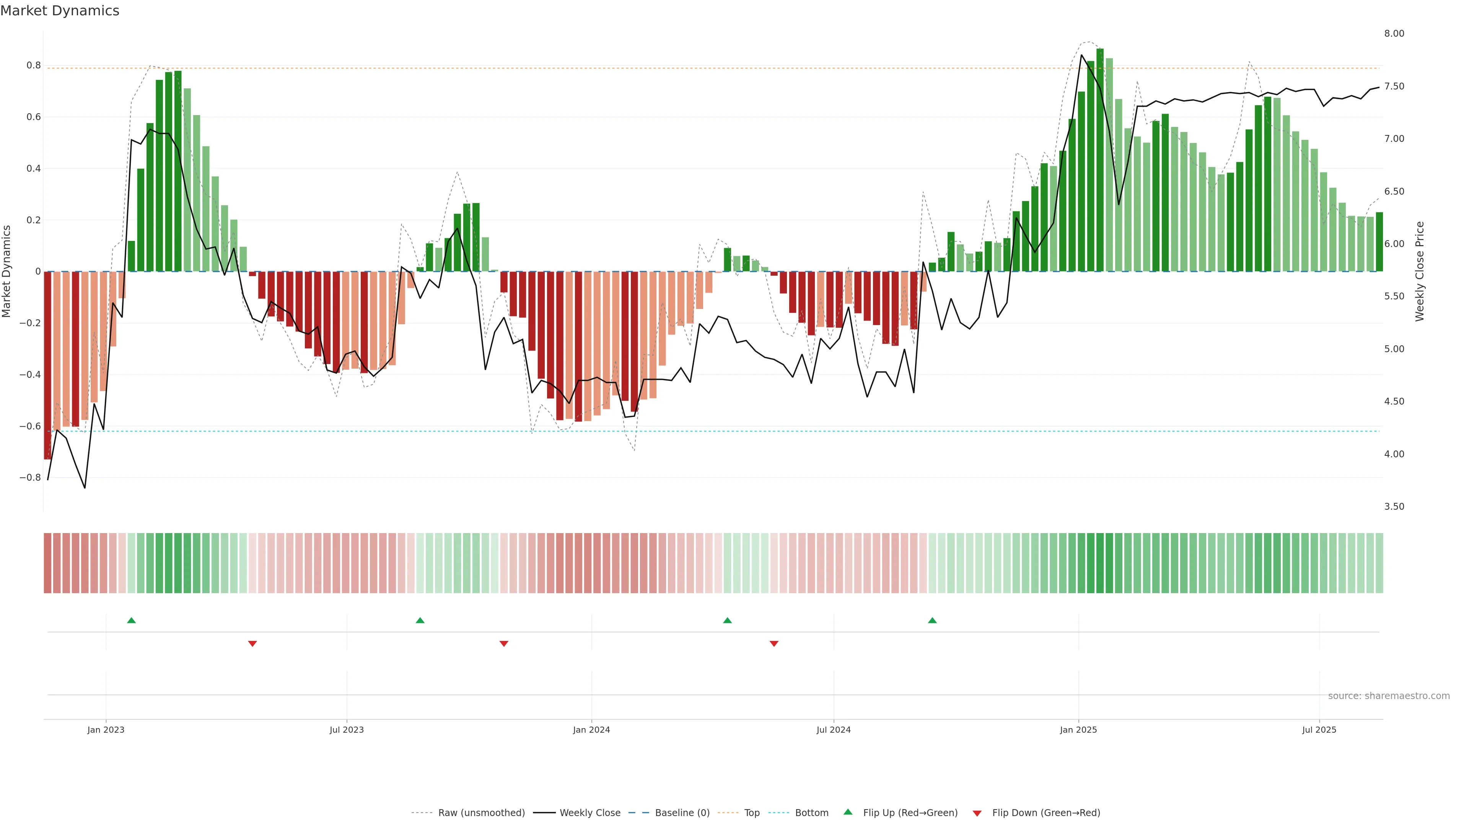Click the red flip-down triangle near May 2024
Image resolution: width=1469 pixels, height=826 pixels.
pos(774,644)
